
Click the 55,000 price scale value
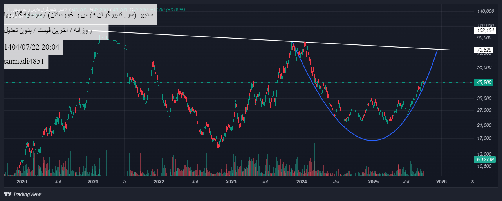[x=484, y=68]
